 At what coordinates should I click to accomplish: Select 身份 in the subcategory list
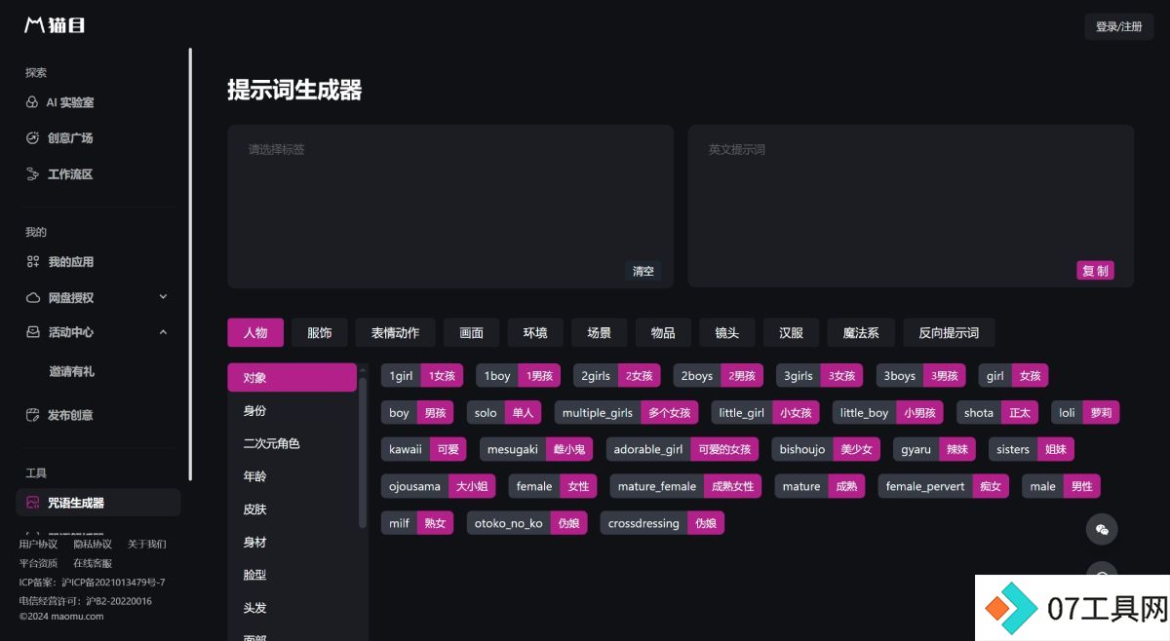tap(292, 410)
